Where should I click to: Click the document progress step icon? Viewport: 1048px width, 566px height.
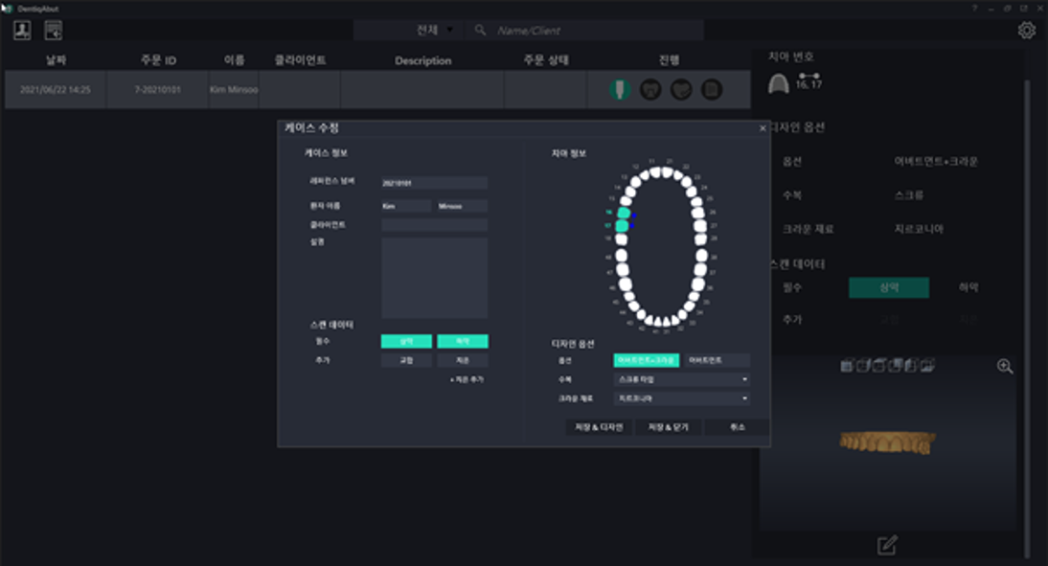[x=712, y=90]
